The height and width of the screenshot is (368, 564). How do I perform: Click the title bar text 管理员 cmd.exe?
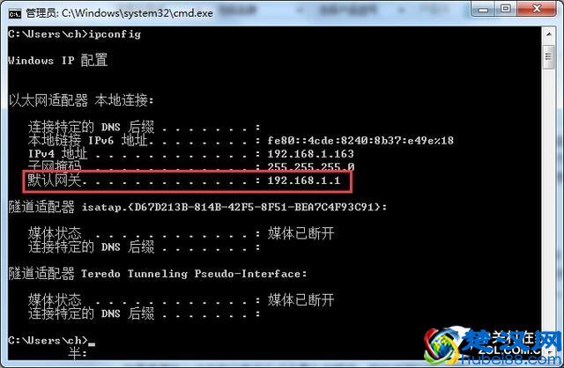119,13
